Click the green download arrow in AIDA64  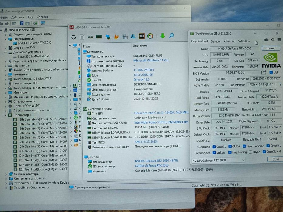coord(163,36)
